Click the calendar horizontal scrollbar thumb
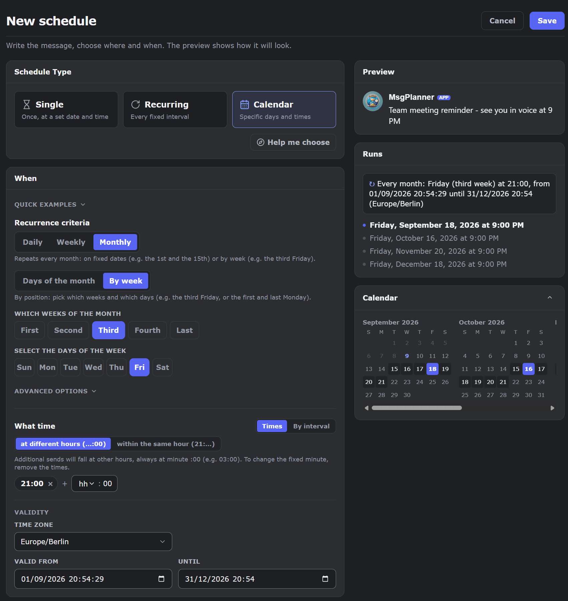Image resolution: width=568 pixels, height=601 pixels. (417, 408)
